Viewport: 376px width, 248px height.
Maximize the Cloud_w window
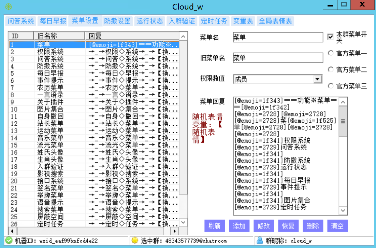click(344, 4)
